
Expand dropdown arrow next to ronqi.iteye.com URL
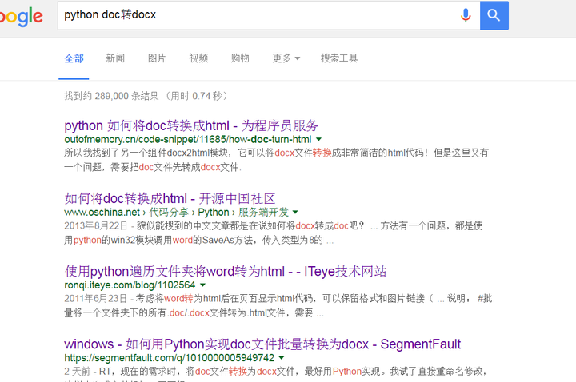pos(202,285)
